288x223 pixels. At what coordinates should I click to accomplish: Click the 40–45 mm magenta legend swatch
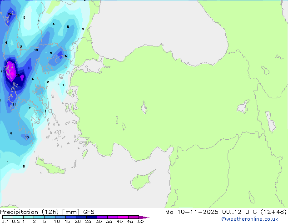coord(123,217)
